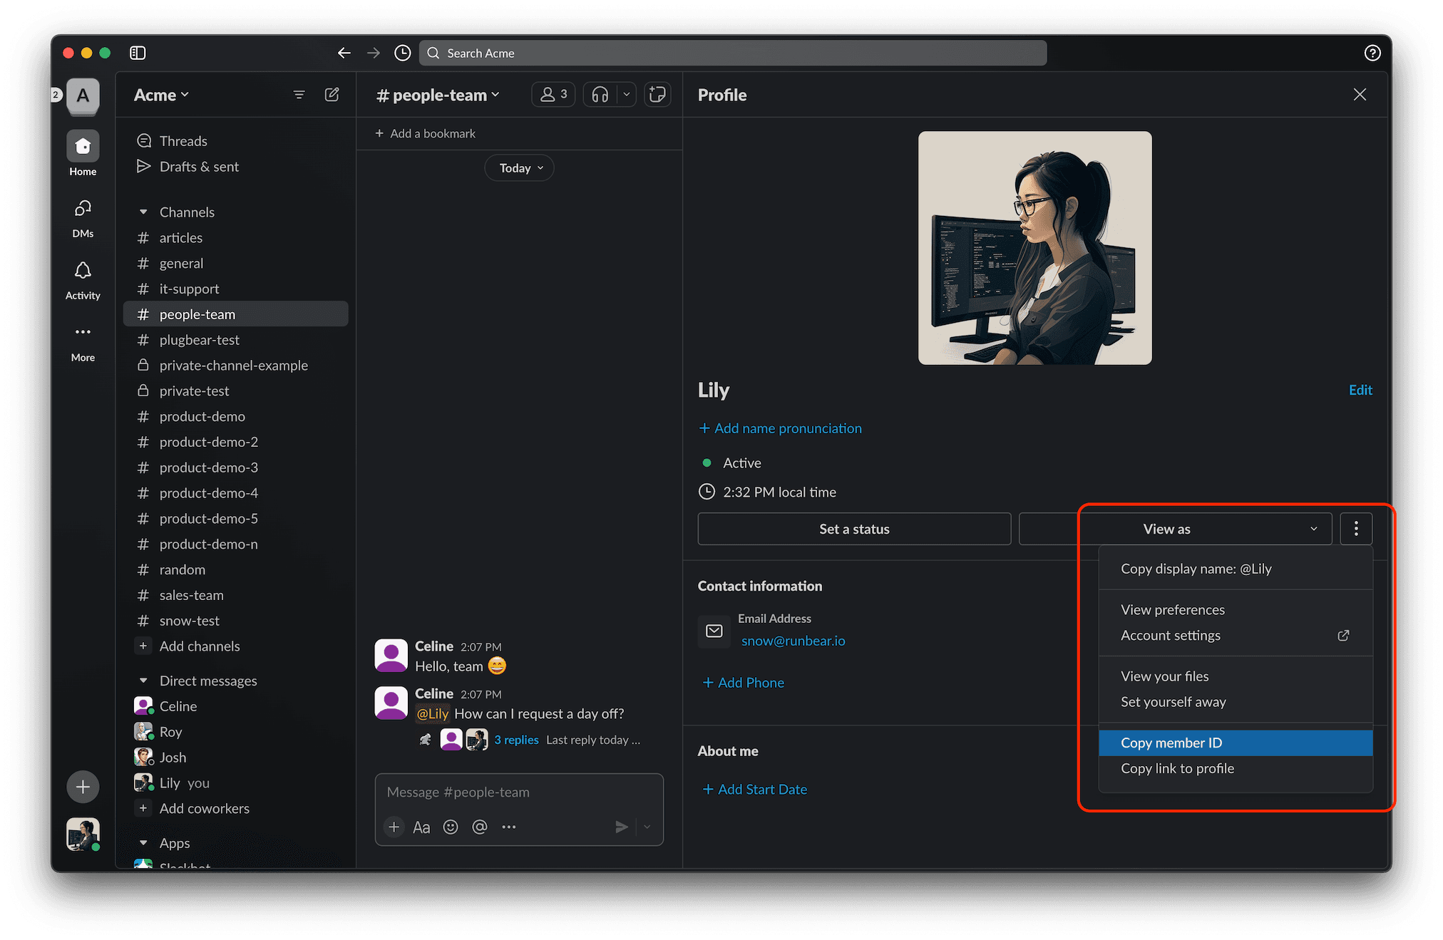Collapse the Apps section

point(143,843)
